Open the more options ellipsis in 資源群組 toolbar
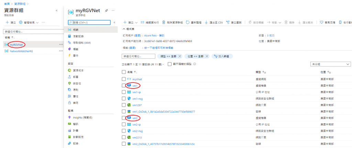 coord(43,22)
